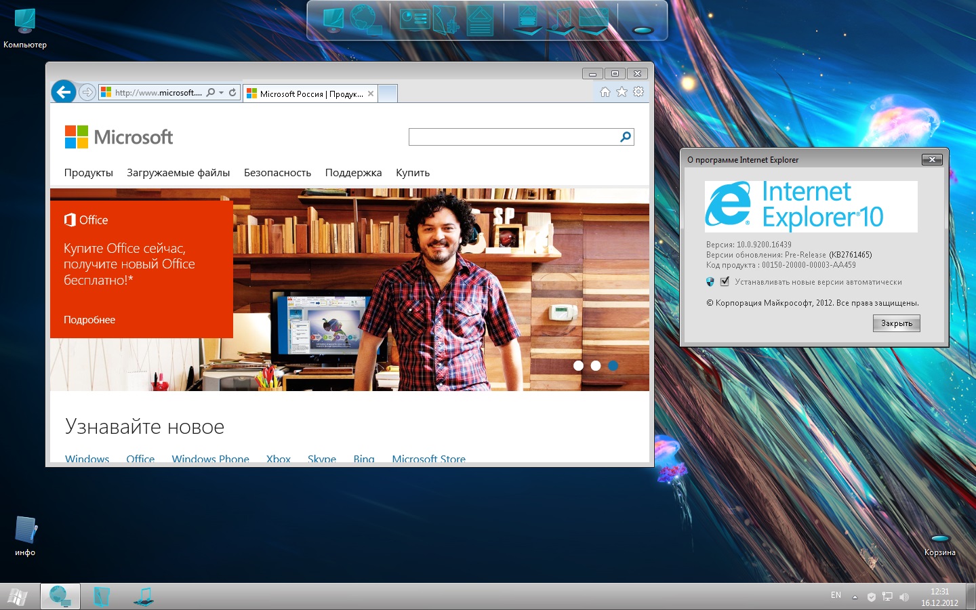The width and height of the screenshot is (976, 610).
Task: Open the Windows Start menu
Action: [x=18, y=596]
